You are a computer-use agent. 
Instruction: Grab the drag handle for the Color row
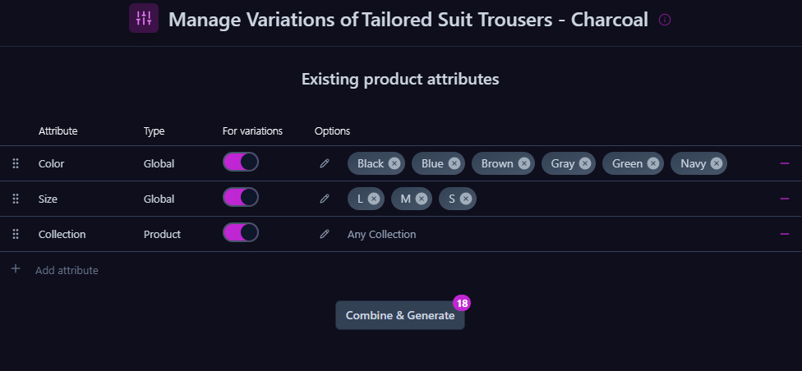point(16,163)
